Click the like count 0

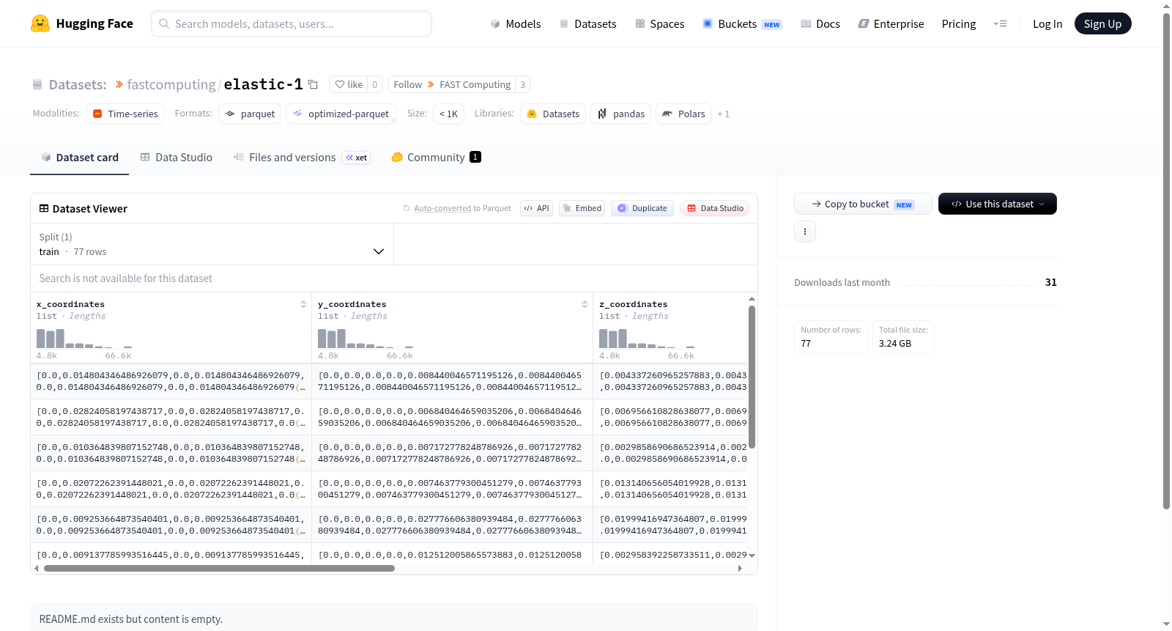pos(374,84)
